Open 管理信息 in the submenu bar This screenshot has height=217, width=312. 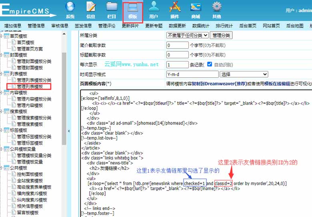tap(36, 26)
